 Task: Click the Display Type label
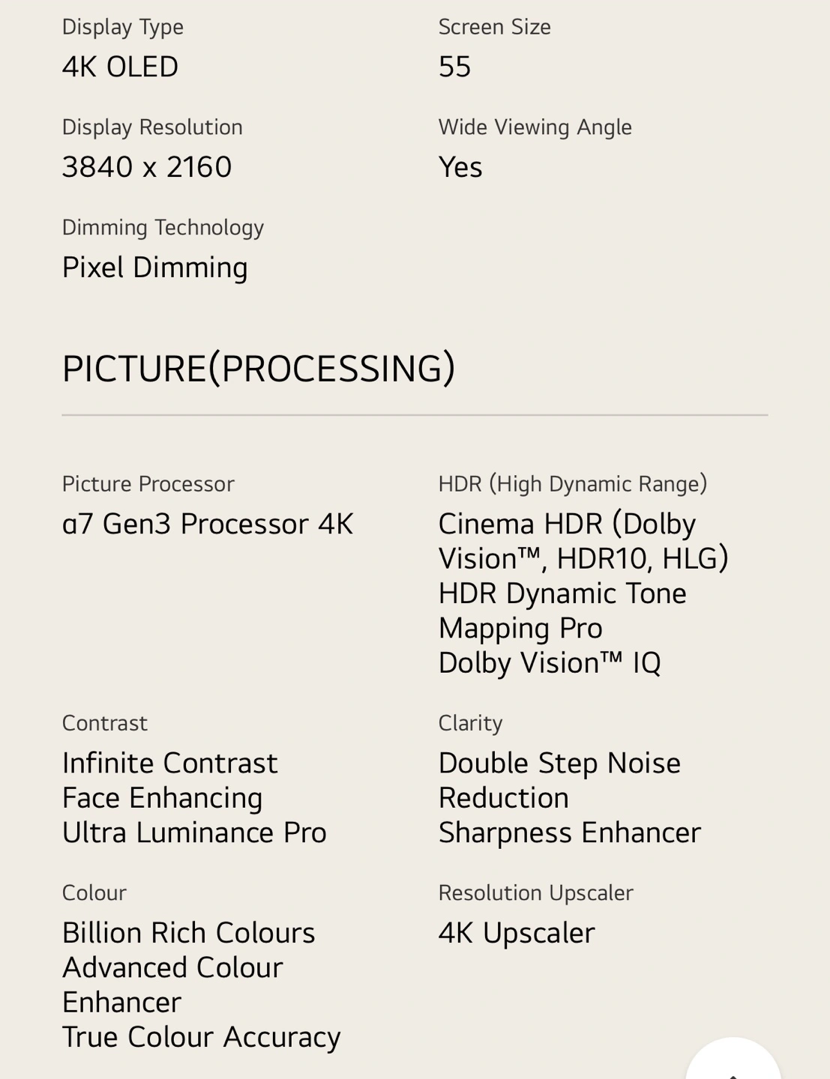pyautogui.click(x=123, y=27)
